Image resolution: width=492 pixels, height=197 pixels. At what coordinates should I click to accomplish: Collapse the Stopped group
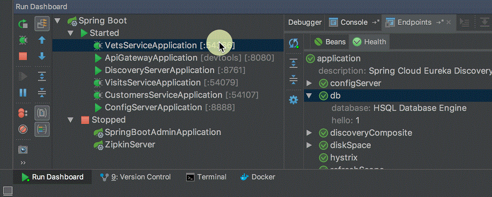click(x=70, y=120)
